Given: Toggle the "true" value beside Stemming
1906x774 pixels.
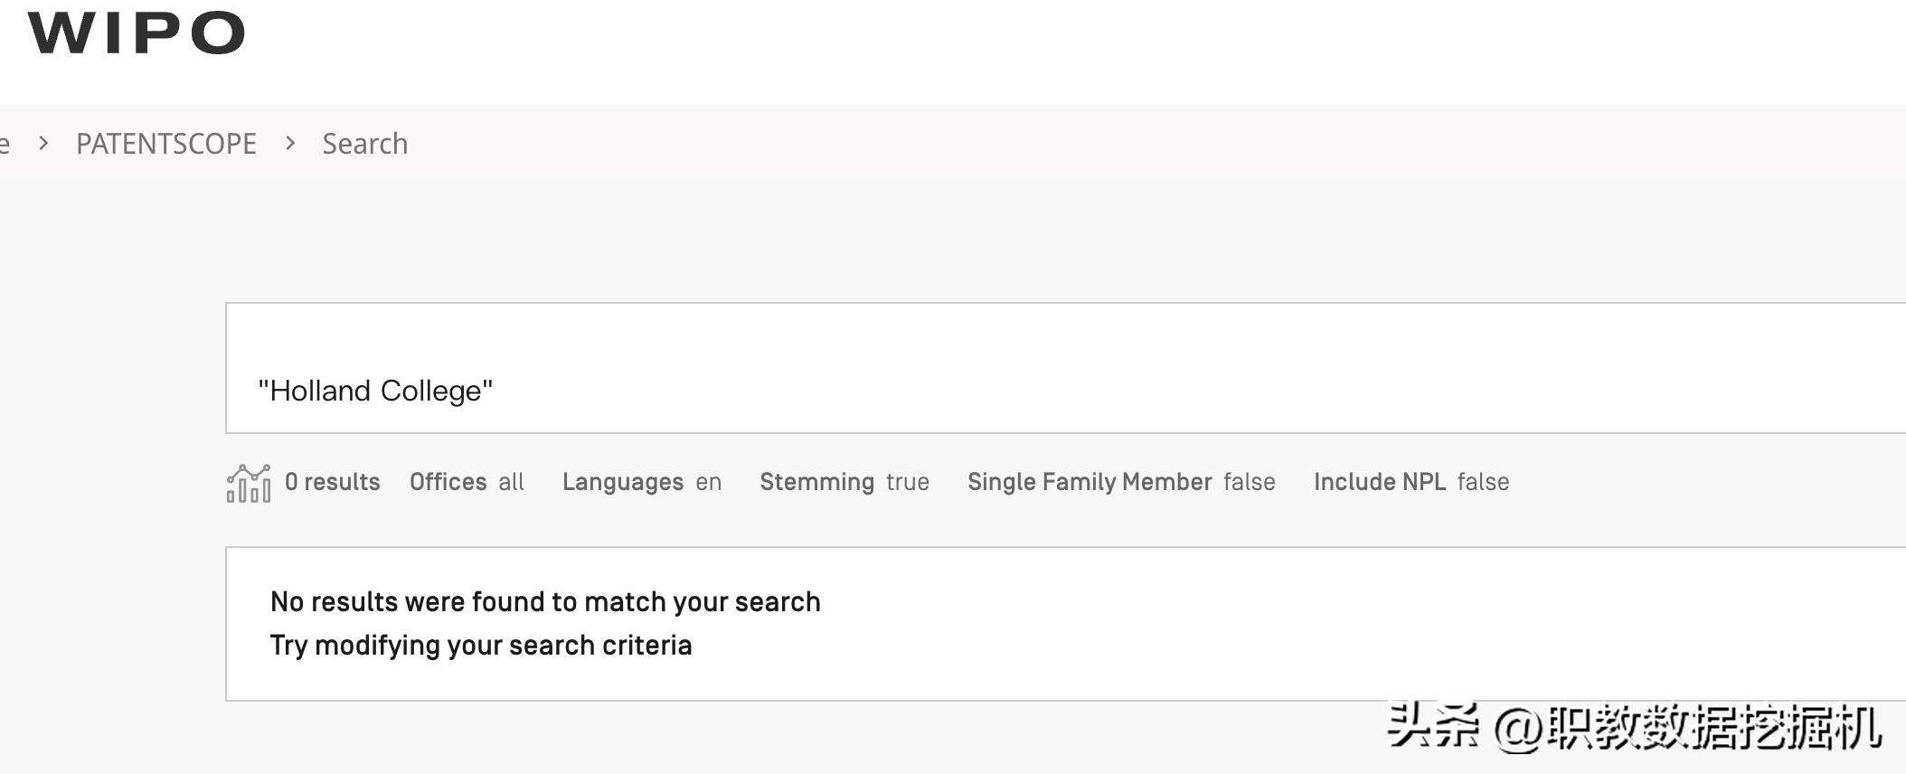Looking at the screenshot, I should pos(908,482).
